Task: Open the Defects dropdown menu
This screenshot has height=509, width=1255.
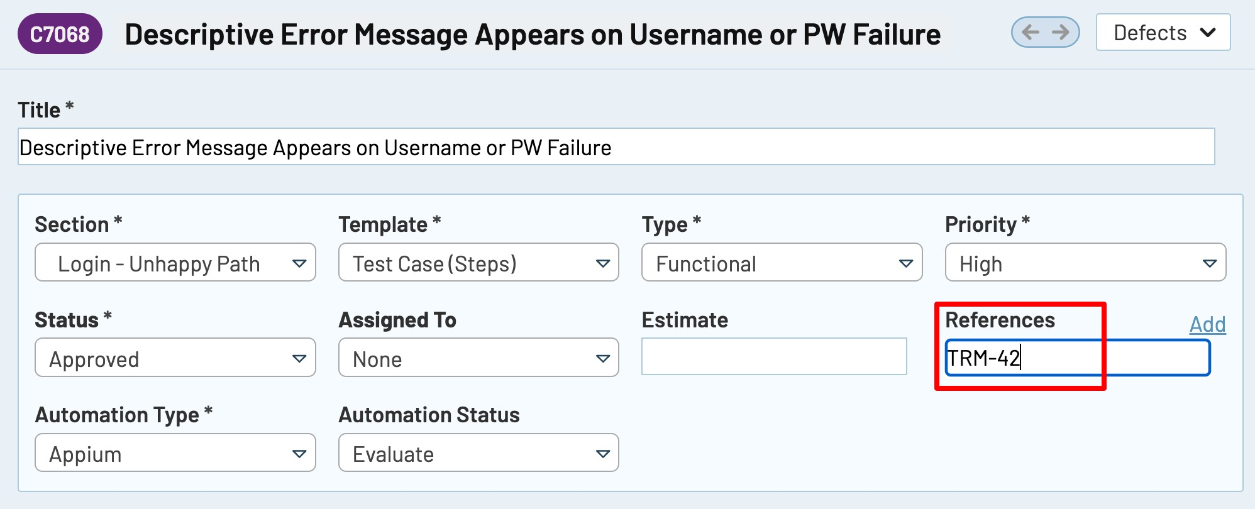Action: (1163, 33)
